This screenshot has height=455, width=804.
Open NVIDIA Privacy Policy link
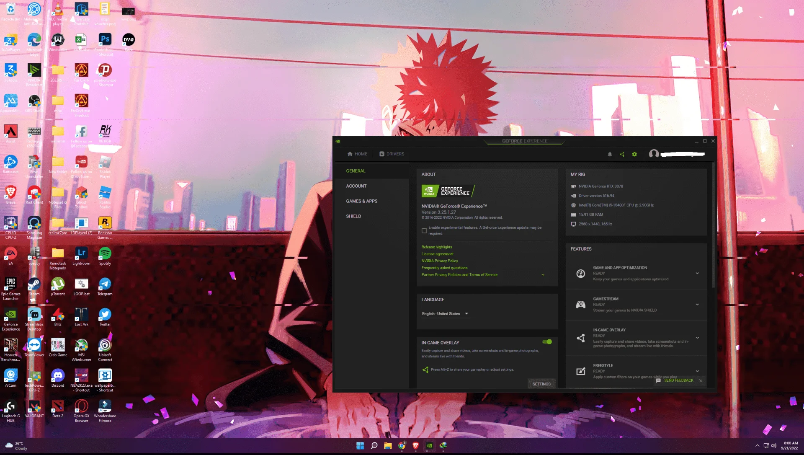click(x=440, y=261)
